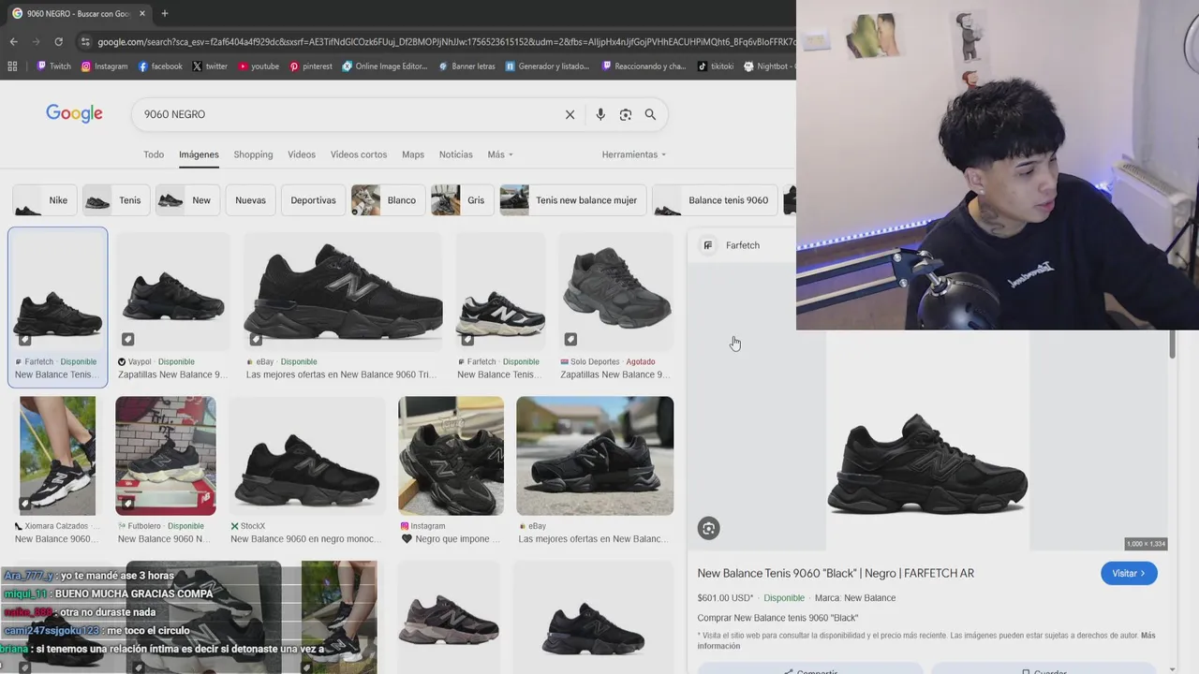The width and height of the screenshot is (1199, 674).
Task: Switch to the Videos tab
Action: (302, 154)
